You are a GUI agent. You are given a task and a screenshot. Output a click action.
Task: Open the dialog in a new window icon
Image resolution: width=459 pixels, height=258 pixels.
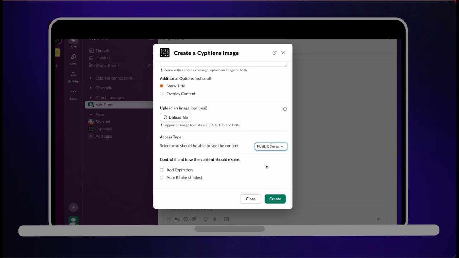tap(274, 53)
